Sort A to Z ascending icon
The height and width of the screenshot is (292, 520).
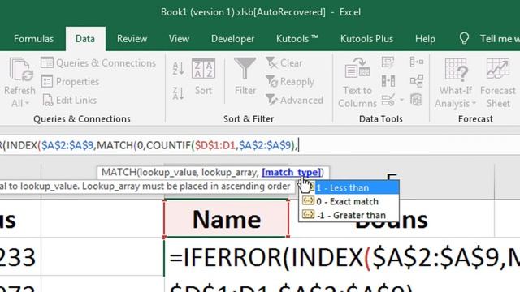coord(179,68)
